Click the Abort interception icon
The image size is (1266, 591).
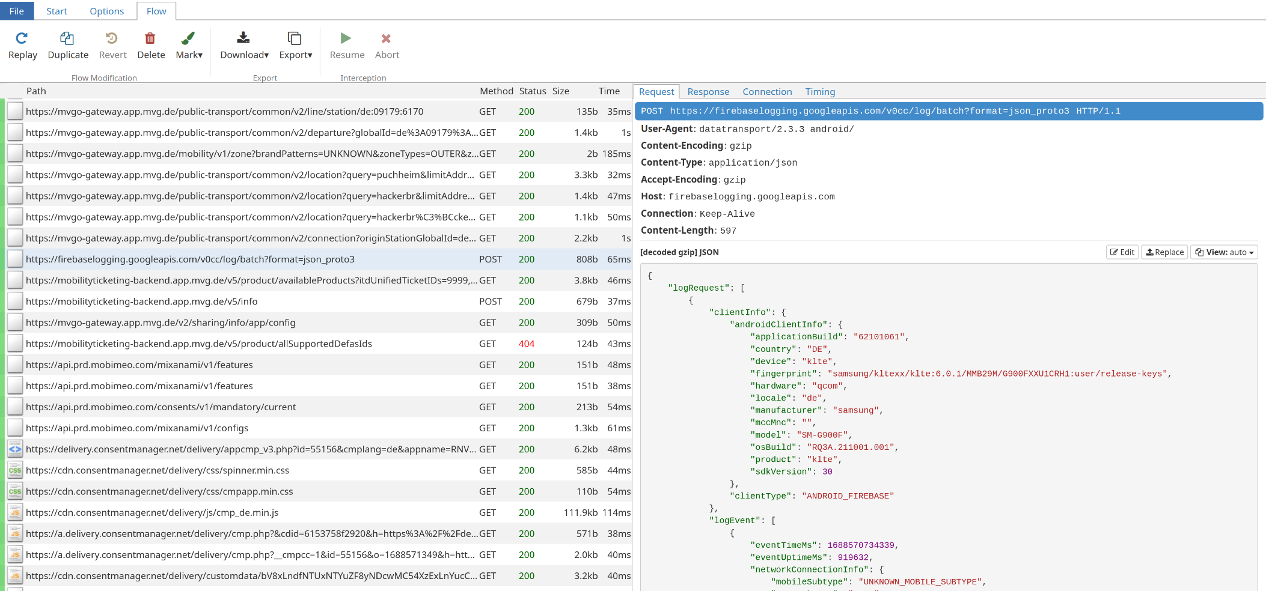pyautogui.click(x=387, y=38)
